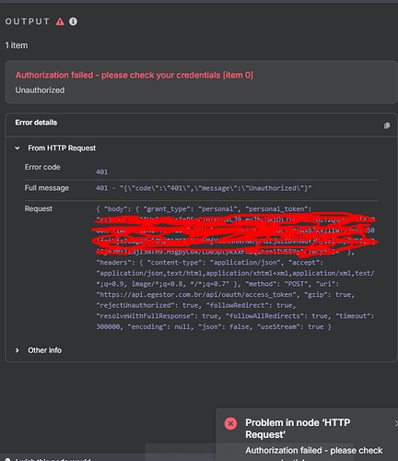Click the 401 error code value
Screen dimensions: 398x461
(x=102, y=172)
